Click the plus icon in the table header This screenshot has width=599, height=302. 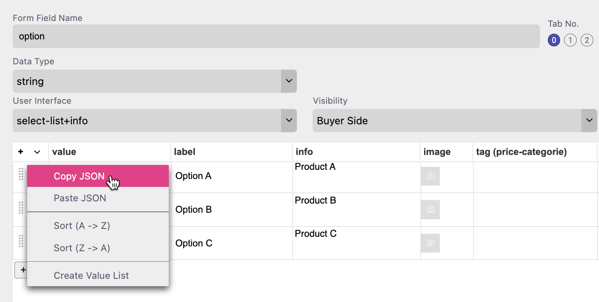[x=20, y=152]
